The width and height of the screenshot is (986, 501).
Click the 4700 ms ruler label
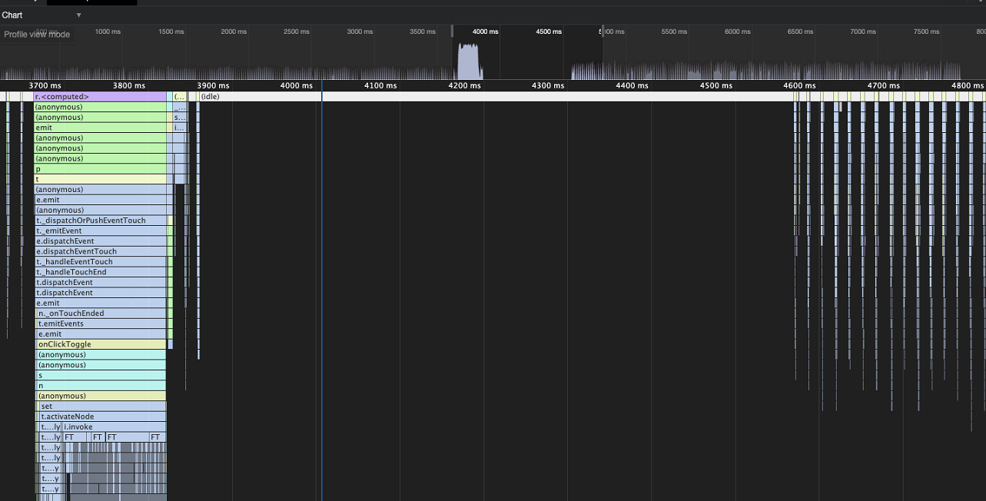tap(883, 85)
